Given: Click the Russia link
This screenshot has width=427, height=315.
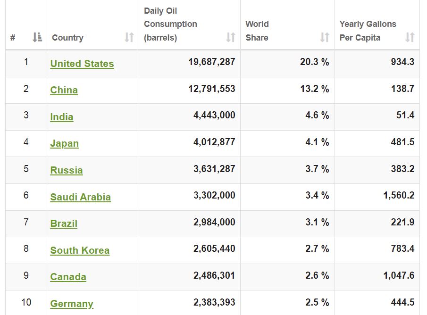Looking at the screenshot, I should click(x=67, y=170).
